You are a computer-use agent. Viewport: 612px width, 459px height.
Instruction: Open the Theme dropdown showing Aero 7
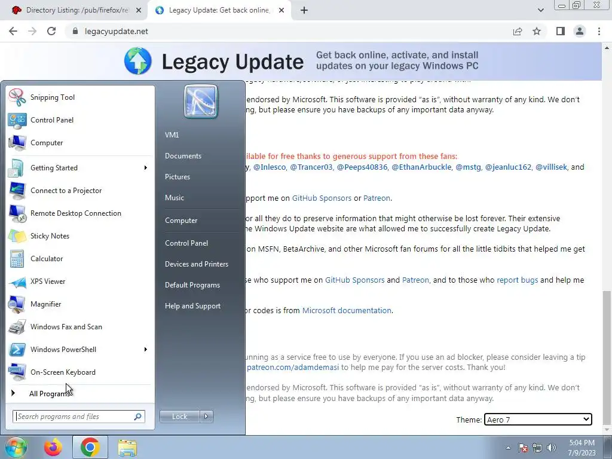pos(538,420)
